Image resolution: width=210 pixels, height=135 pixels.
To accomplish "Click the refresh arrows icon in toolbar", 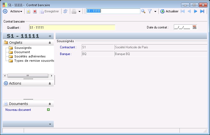I will tap(65, 11).
